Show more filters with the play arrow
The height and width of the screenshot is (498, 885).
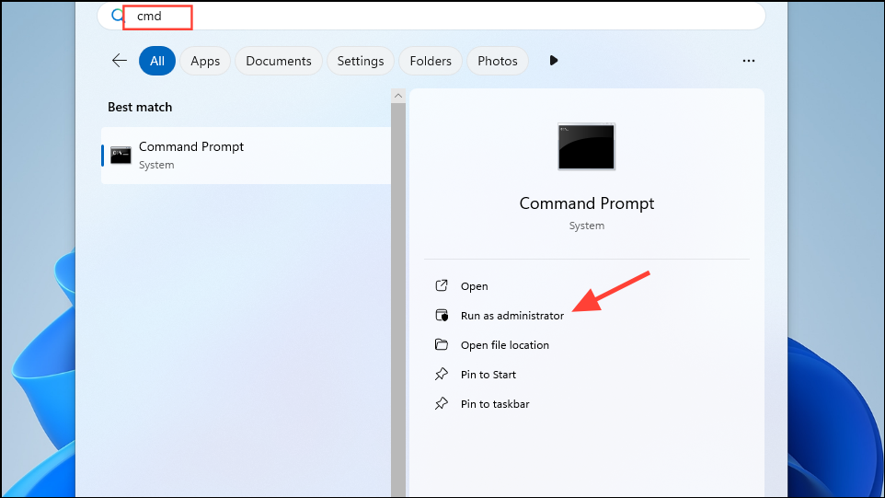point(554,61)
